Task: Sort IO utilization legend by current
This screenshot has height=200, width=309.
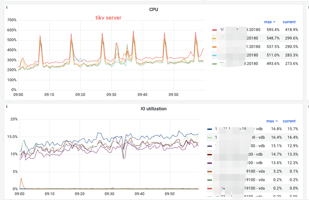Action: click(289, 121)
